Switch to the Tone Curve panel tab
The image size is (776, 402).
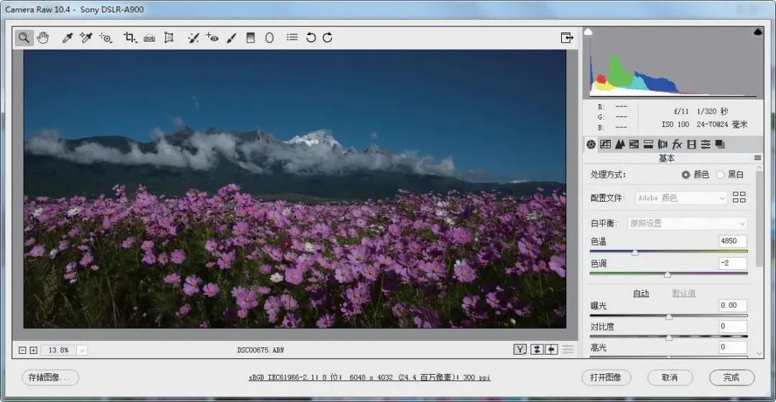(605, 144)
